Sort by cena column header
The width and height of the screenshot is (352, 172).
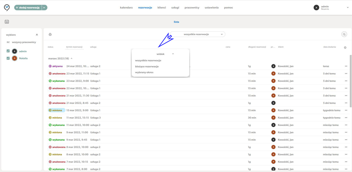point(228,47)
